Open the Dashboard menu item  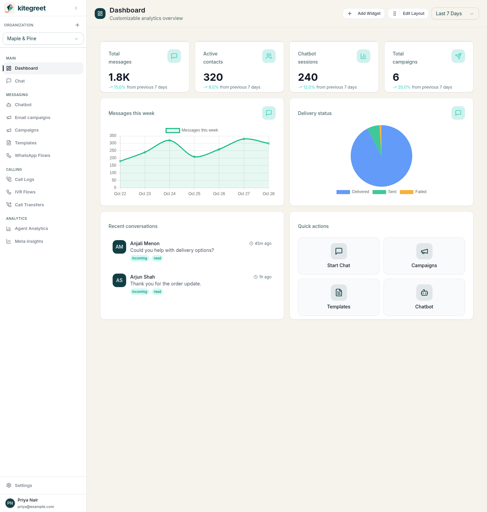pos(43,68)
